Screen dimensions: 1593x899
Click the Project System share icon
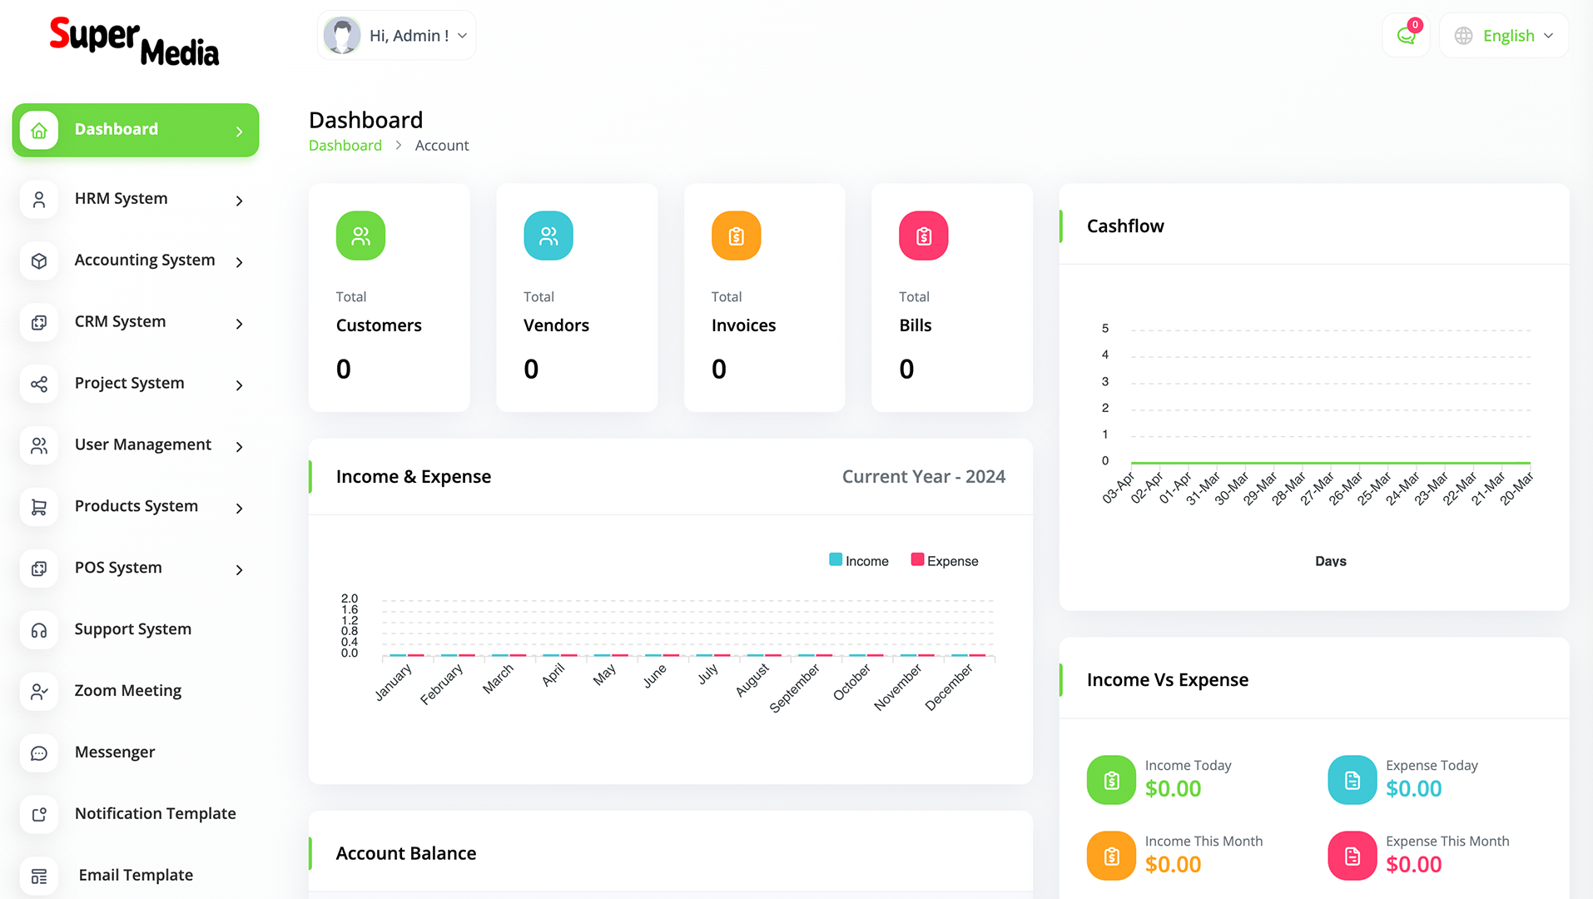[x=39, y=385]
